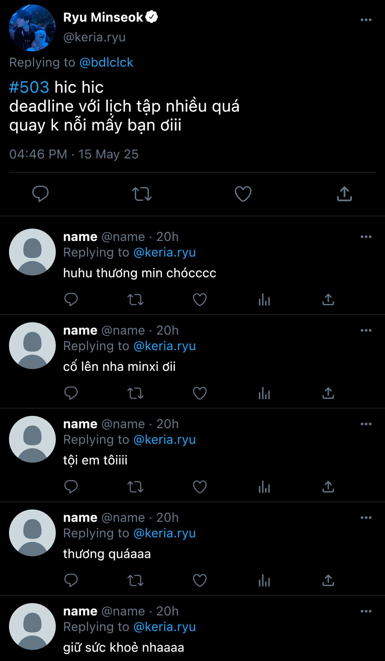This screenshot has width=385, height=661.
Task: Retweet the main #503 tweet
Action: point(142,194)
